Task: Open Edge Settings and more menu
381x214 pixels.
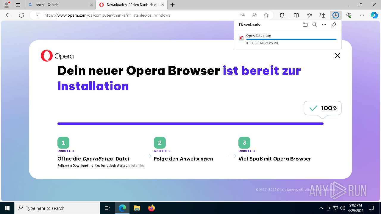Action: 362,15
